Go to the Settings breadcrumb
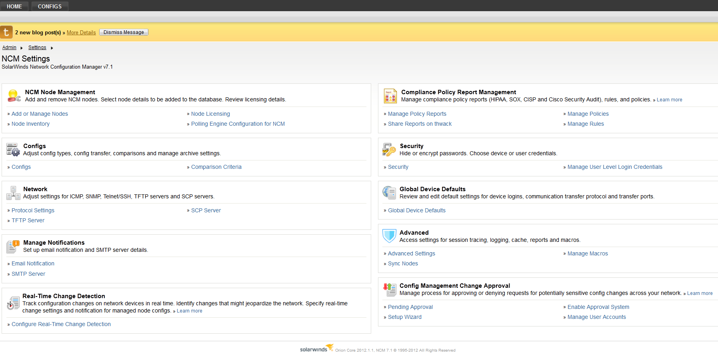The width and height of the screenshot is (718, 358). tap(37, 47)
